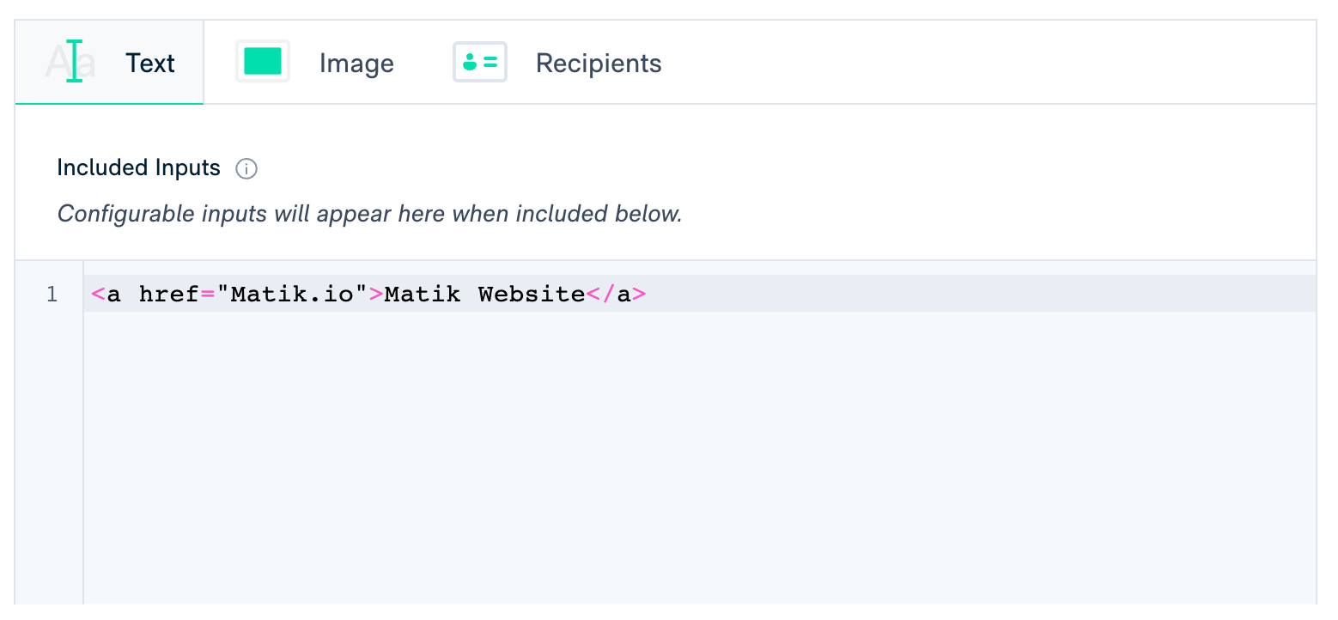Image resolution: width=1338 pixels, height=620 pixels.
Task: Click line number 1 in the gutter
Action: click(52, 294)
